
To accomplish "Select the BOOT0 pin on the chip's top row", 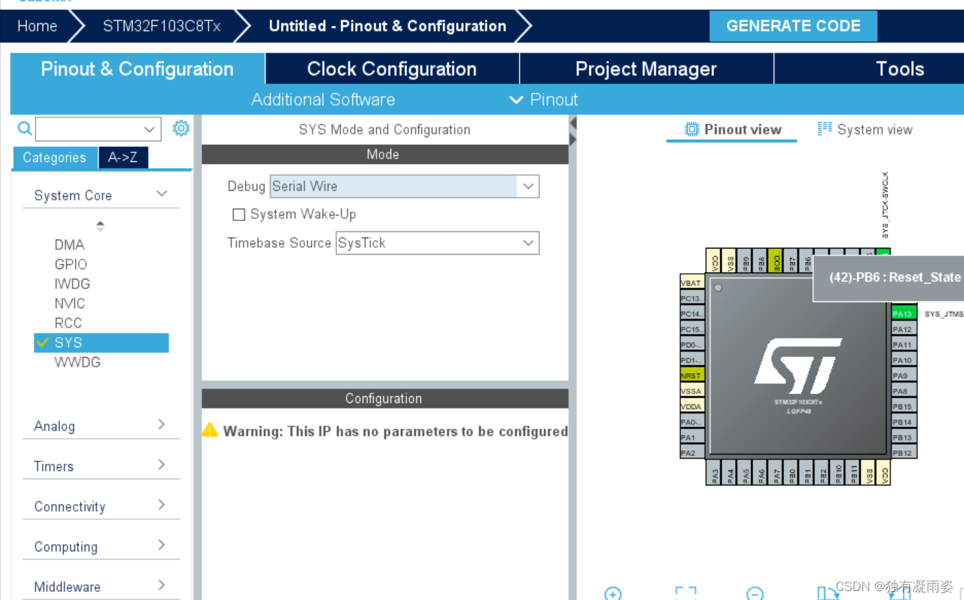I will click(775, 261).
